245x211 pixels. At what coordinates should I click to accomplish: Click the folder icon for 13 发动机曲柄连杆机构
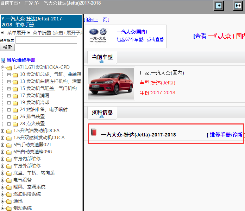point(15,82)
